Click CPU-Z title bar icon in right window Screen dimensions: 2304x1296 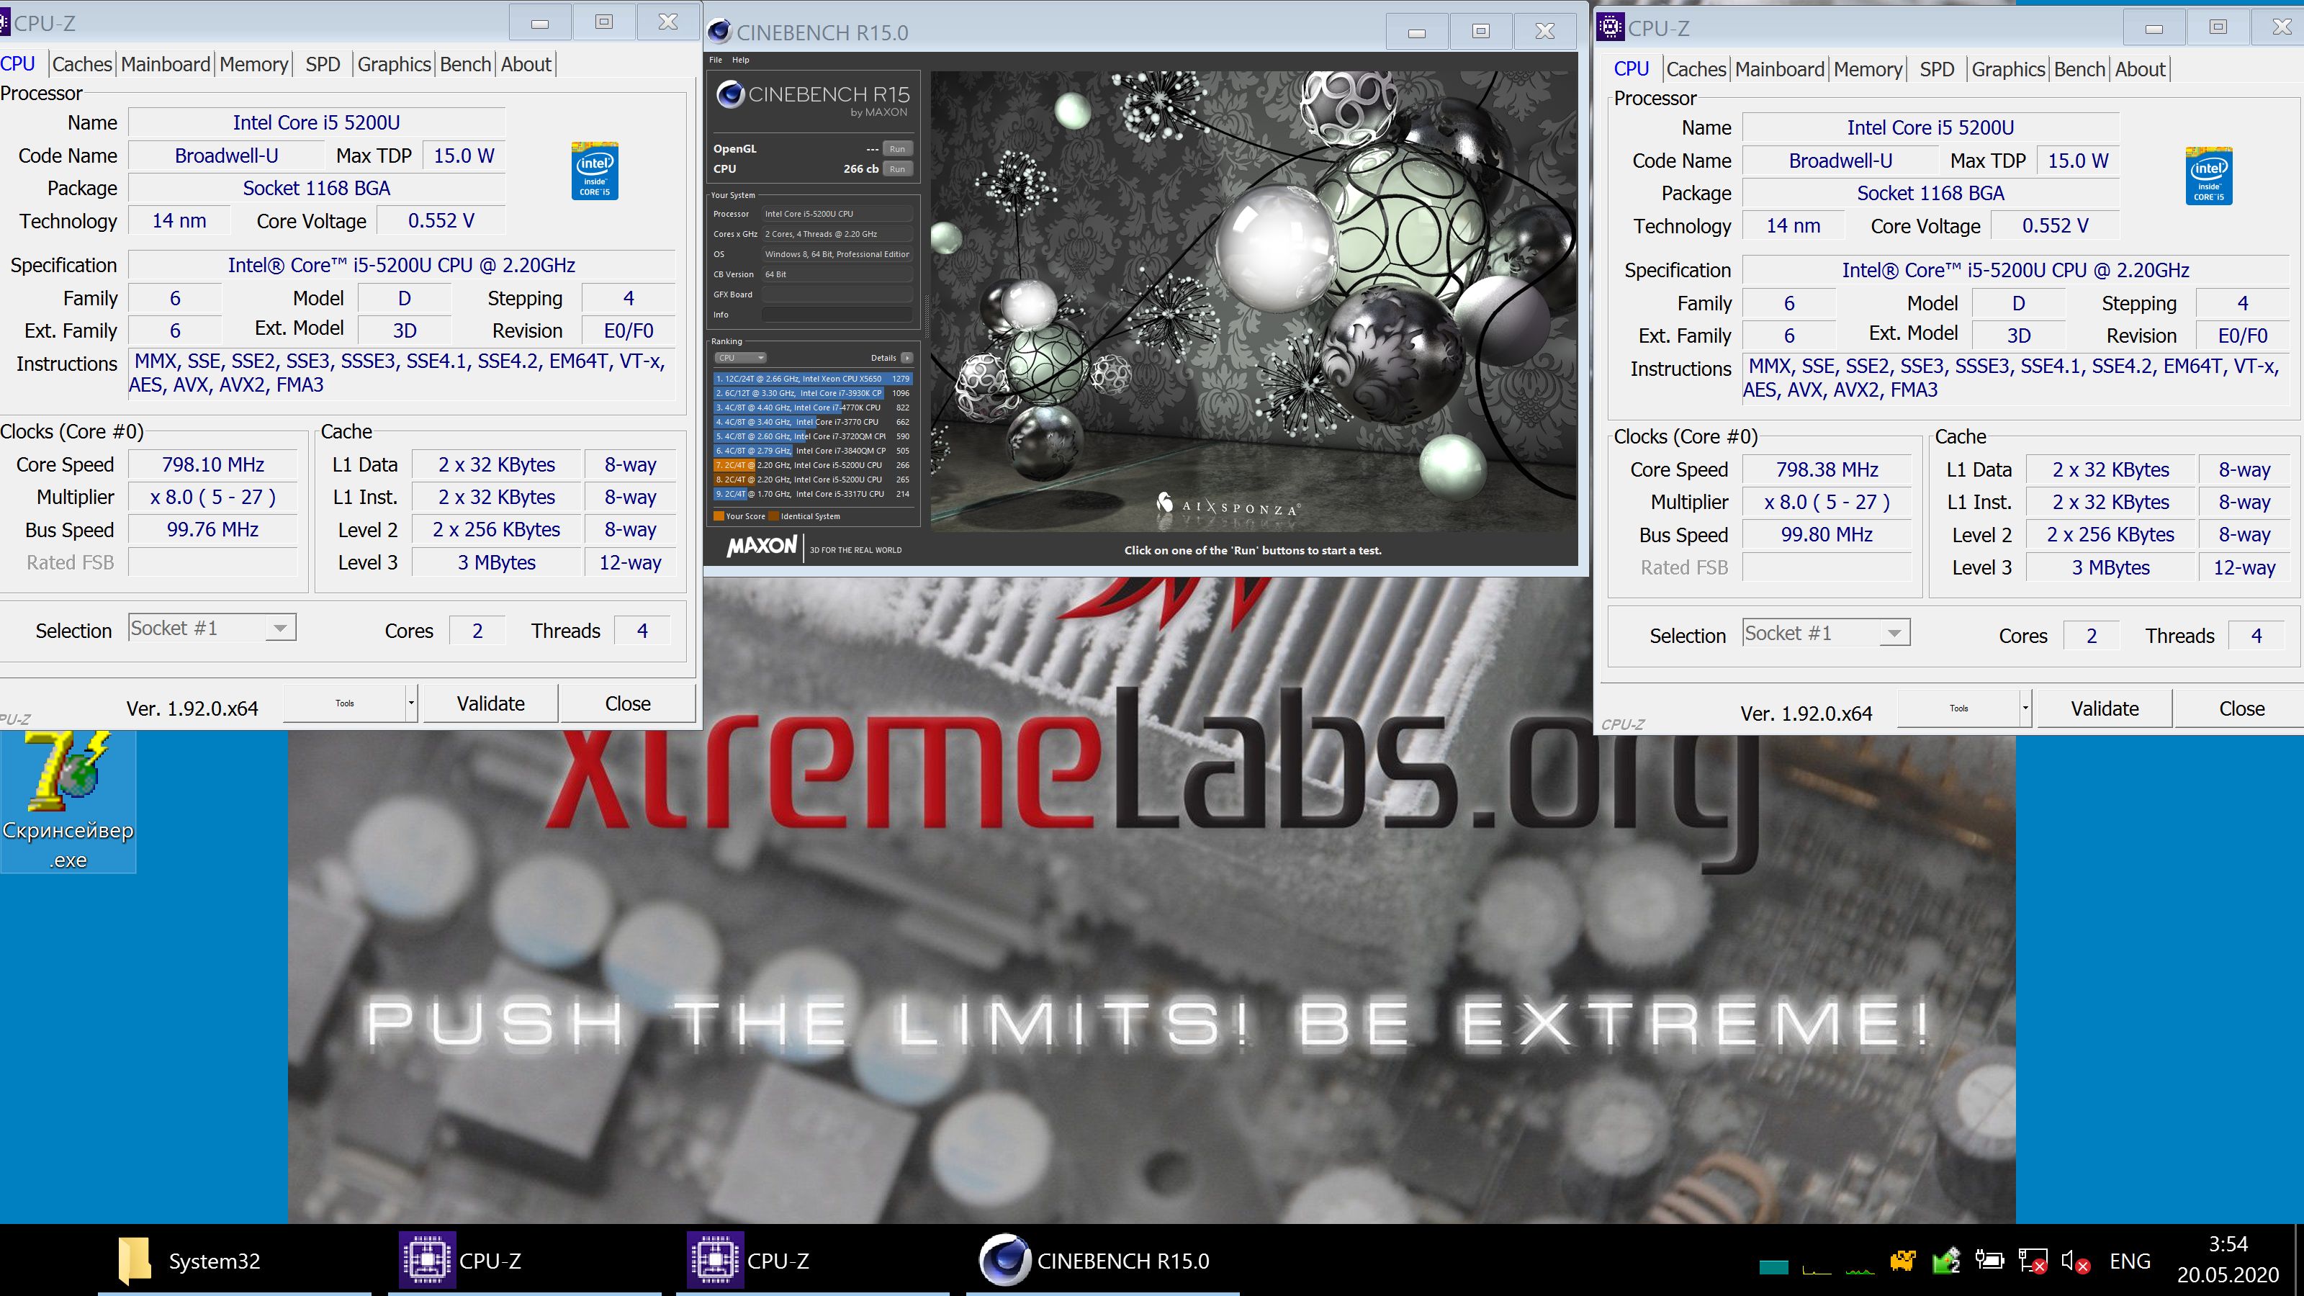(1610, 28)
